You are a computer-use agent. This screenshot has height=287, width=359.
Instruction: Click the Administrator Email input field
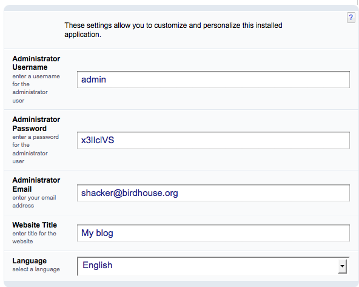point(213,193)
